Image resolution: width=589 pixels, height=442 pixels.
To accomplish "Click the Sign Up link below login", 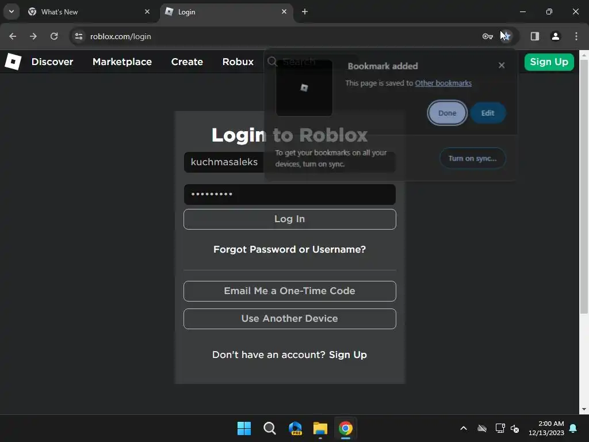I will point(348,355).
